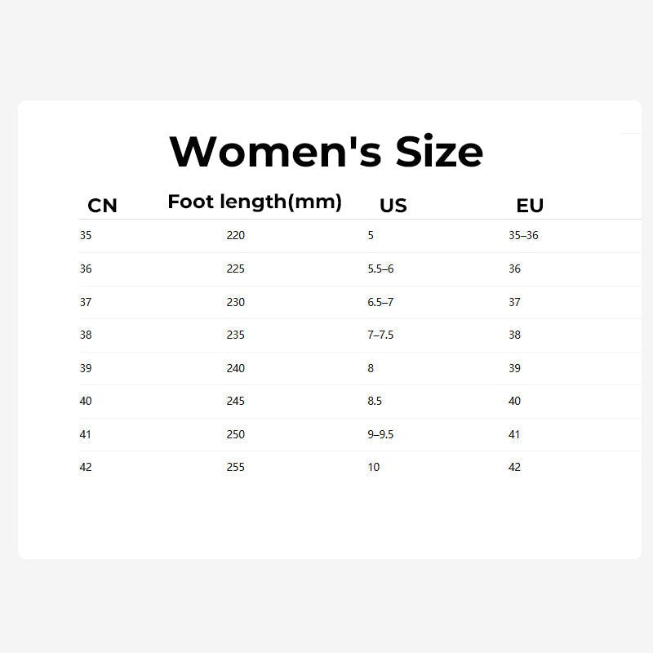The height and width of the screenshot is (653, 653).
Task: Select the US size 8.5 cell
Action: pyautogui.click(x=375, y=401)
